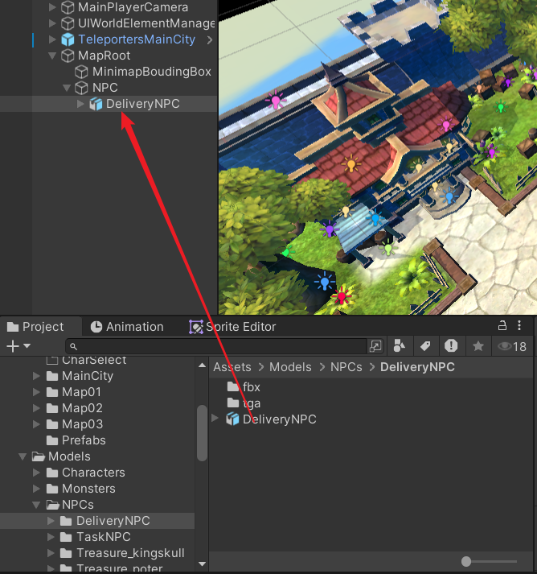Click the favorites star icon
The width and height of the screenshot is (537, 574).
478,346
